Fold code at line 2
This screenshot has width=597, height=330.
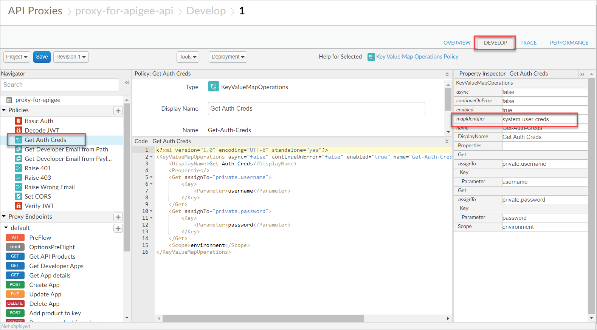click(152, 157)
